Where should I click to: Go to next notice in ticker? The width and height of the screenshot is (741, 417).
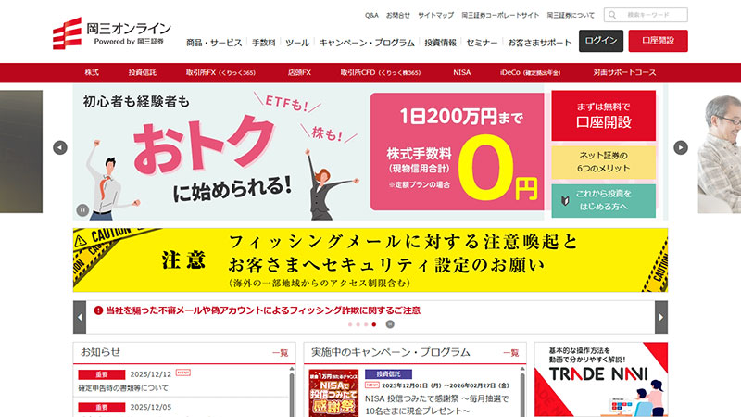(661, 317)
